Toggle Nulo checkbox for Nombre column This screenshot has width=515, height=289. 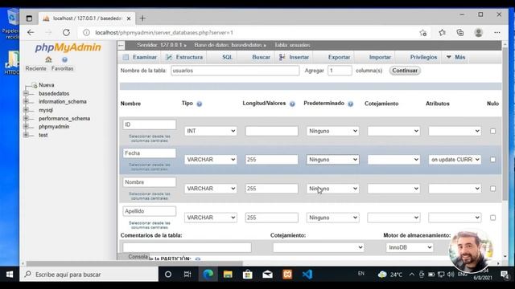492,189
